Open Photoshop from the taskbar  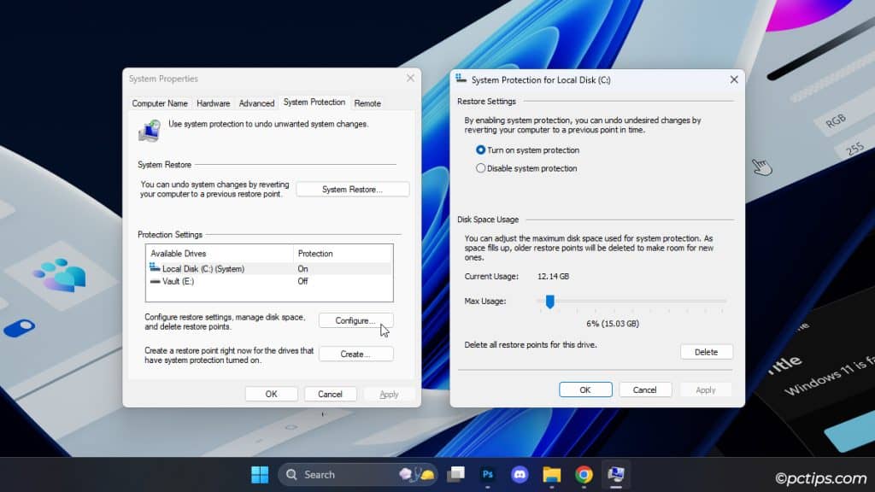(488, 474)
